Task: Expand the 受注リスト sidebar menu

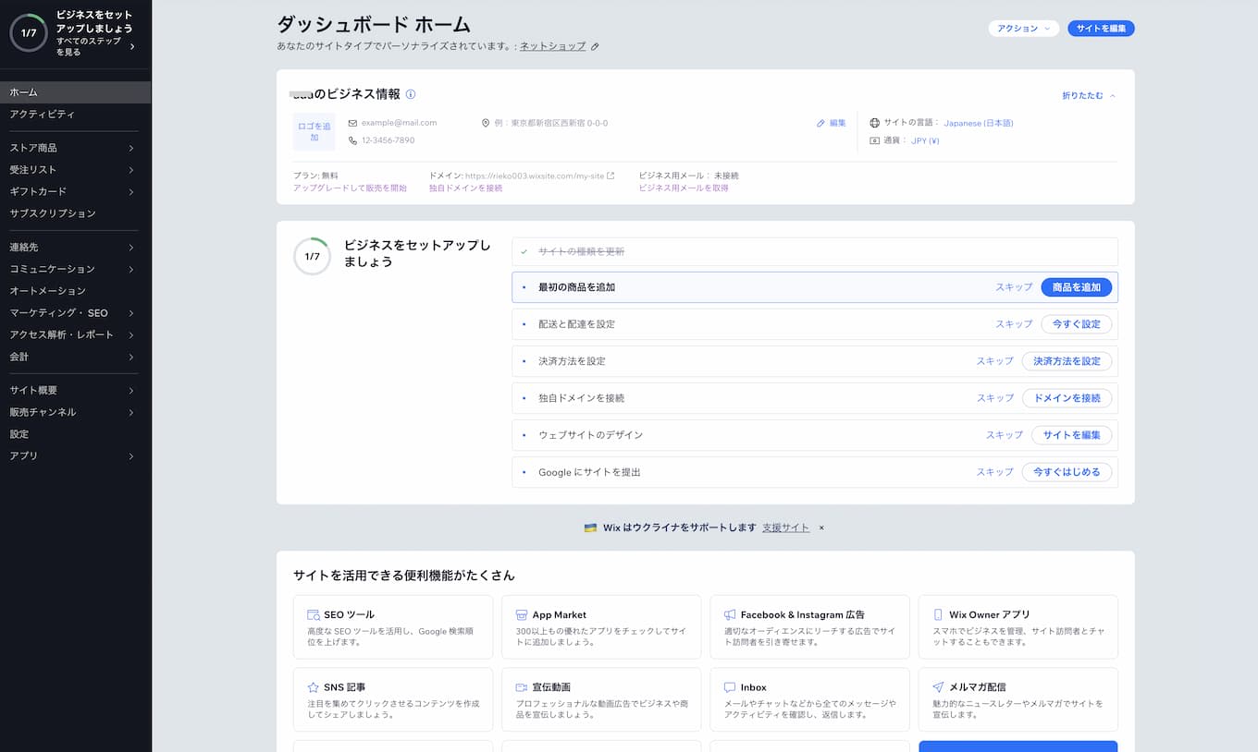Action: coord(131,170)
